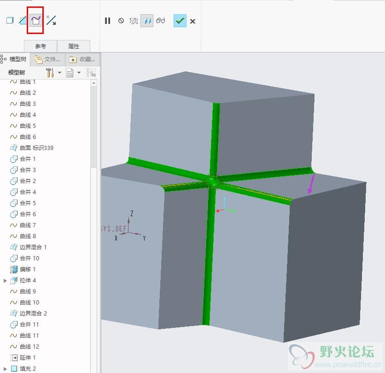This screenshot has width=385, height=373.
Task: Click the 合并 1 merge icon
Action: click(14, 159)
